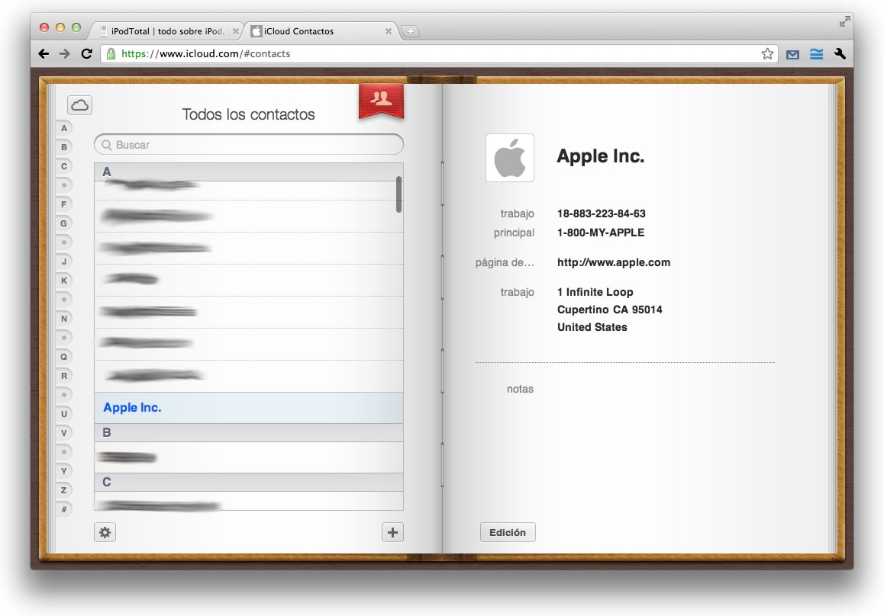The height and width of the screenshot is (616, 884).
Task: Jump to letter Z in the index
Action: tap(63, 490)
